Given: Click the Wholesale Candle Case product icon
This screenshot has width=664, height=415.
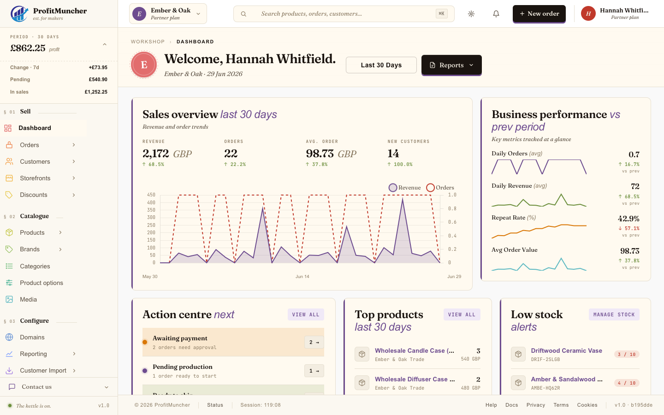Looking at the screenshot, I should pos(362,354).
